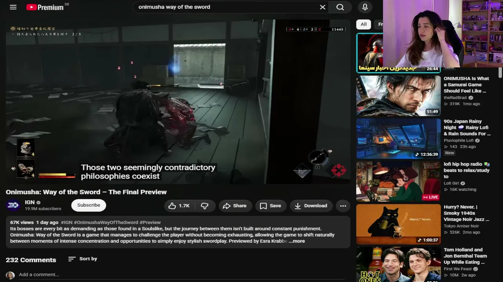Open your profile avatar beside comment box
Screen dimensions: 503x282
click(10, 275)
